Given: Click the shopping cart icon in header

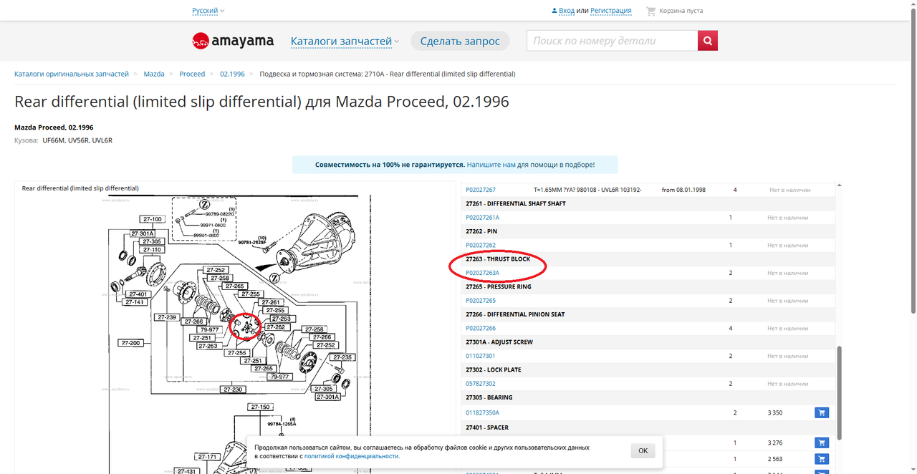Looking at the screenshot, I should (x=650, y=11).
